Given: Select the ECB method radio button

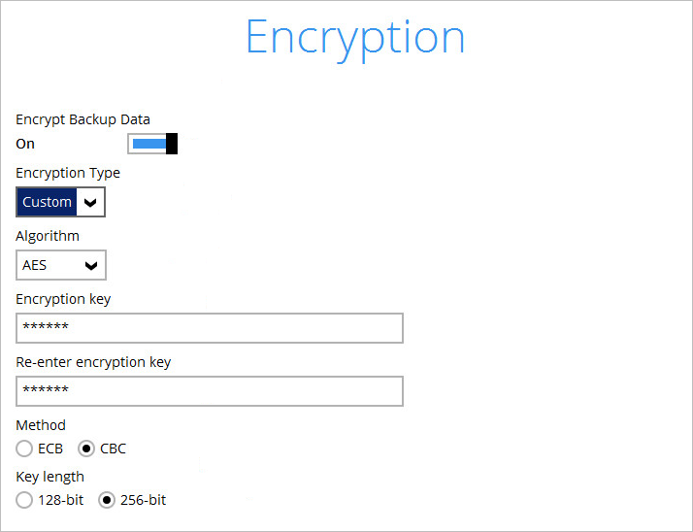Looking at the screenshot, I should [24, 449].
